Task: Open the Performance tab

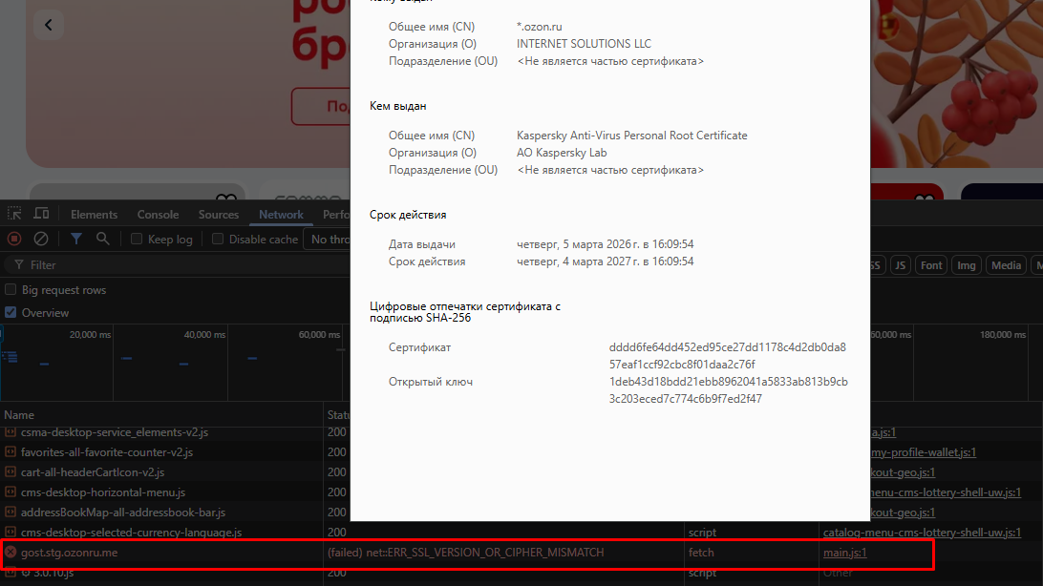Action: click(x=335, y=215)
